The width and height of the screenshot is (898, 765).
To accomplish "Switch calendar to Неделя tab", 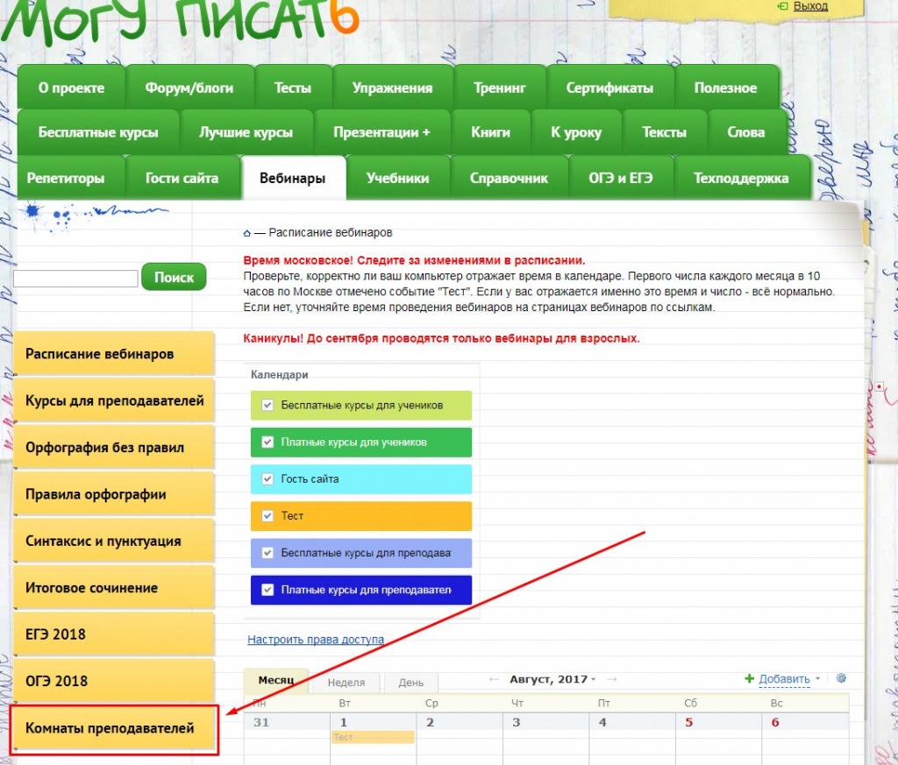I will (x=346, y=683).
